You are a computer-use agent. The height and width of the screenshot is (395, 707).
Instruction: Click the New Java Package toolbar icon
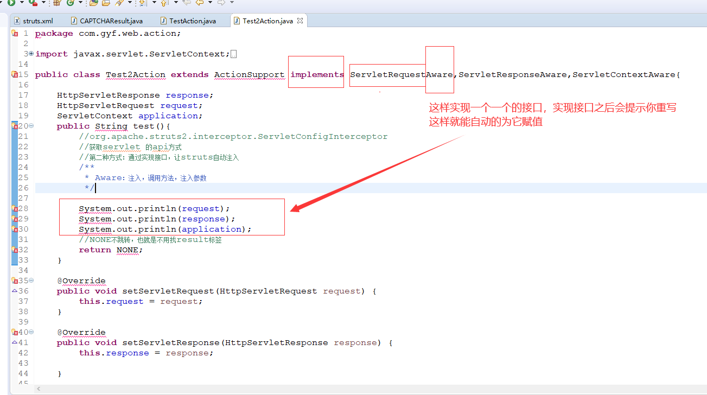pos(57,3)
